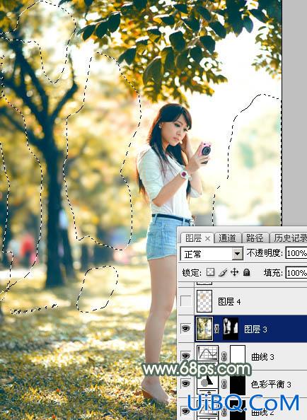Select the layer named 图层 4

(x=229, y=302)
